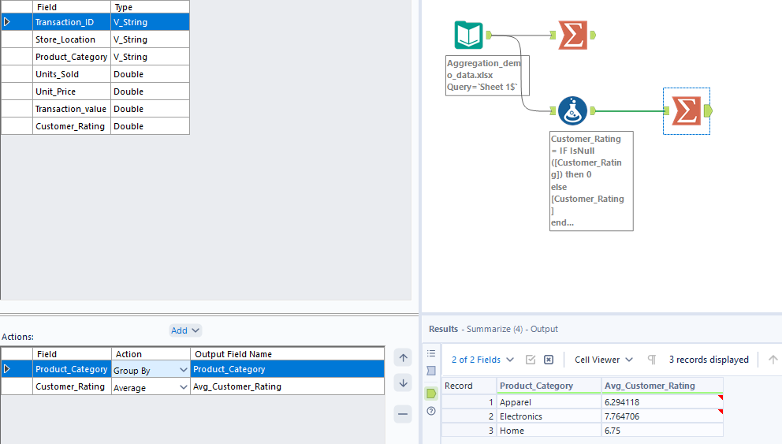The height and width of the screenshot is (444, 782).
Task: Click the green output anchor in Results sidebar
Action: [431, 392]
